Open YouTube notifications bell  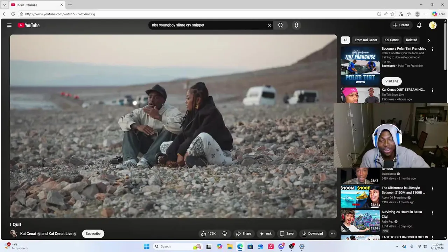419,25
